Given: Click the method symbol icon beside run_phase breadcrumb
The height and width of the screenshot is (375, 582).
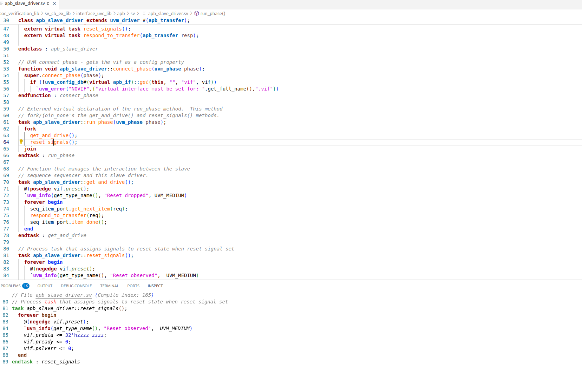Looking at the screenshot, I should coord(197,13).
